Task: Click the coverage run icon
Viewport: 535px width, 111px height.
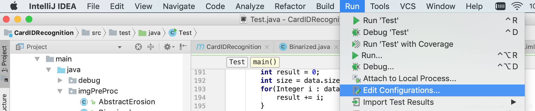Action: 356,44
